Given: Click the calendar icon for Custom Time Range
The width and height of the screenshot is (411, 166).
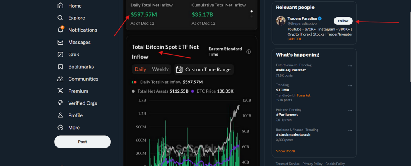Looking at the screenshot, I should [x=179, y=69].
